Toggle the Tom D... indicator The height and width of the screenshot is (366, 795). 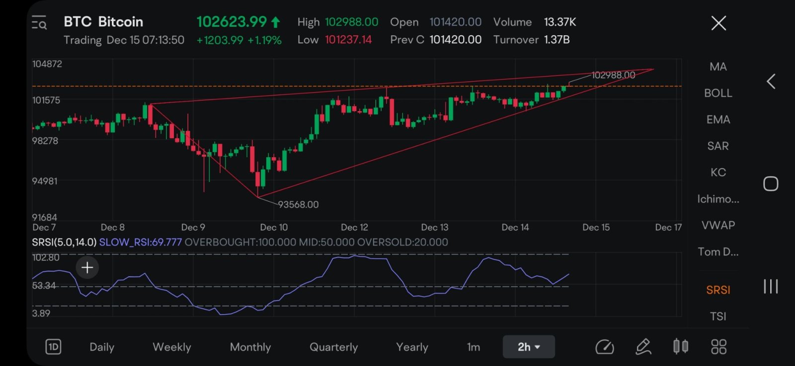pyautogui.click(x=718, y=252)
